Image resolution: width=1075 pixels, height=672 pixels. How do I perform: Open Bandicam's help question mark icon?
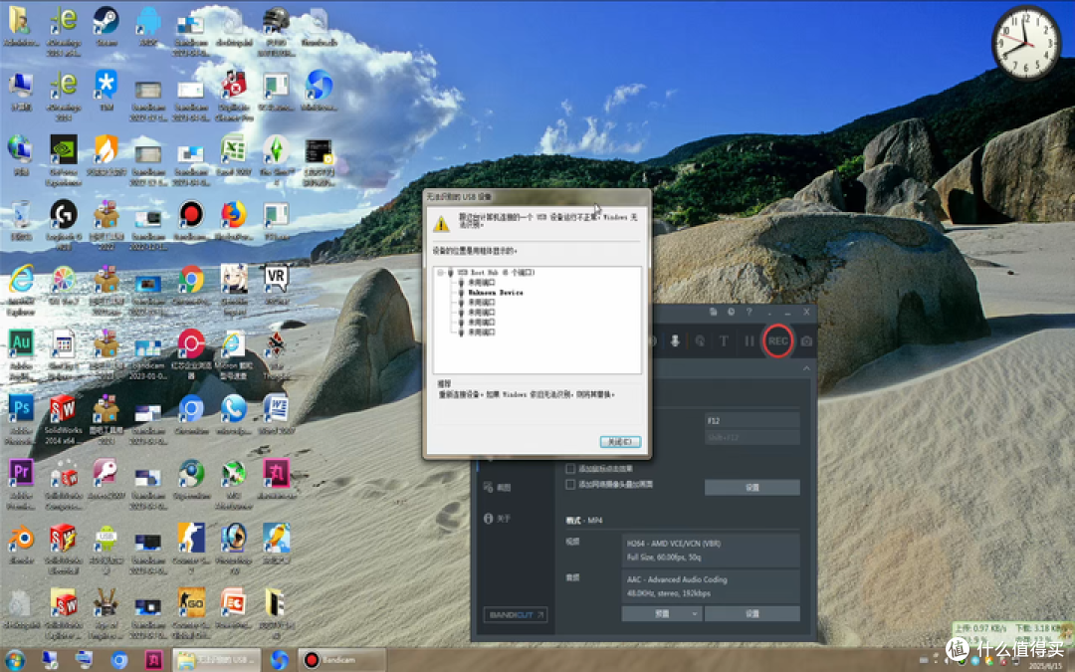pyautogui.click(x=749, y=312)
